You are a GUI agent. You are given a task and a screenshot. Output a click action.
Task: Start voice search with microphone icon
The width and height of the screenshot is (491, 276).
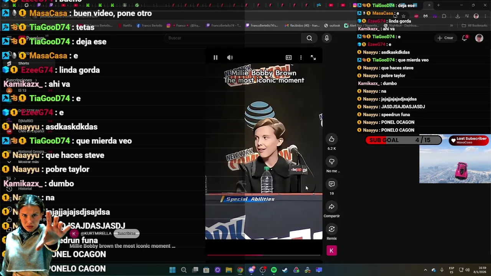327,38
